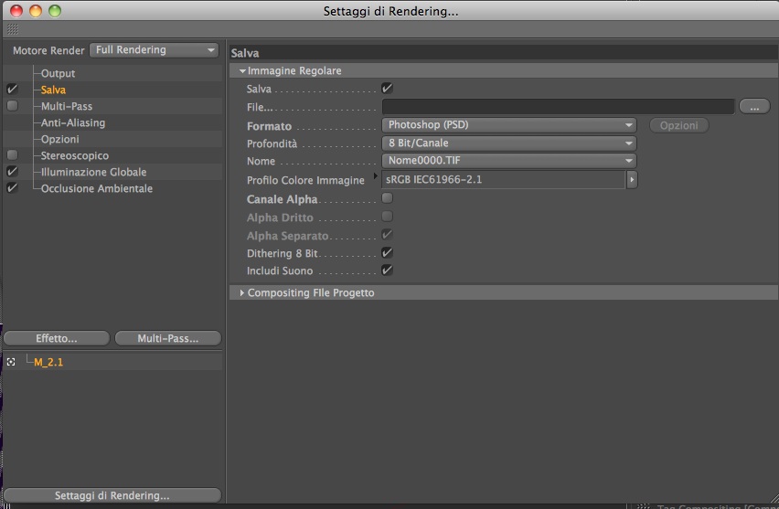Select the Output settings entry
Image resolution: width=779 pixels, height=509 pixels.
58,73
